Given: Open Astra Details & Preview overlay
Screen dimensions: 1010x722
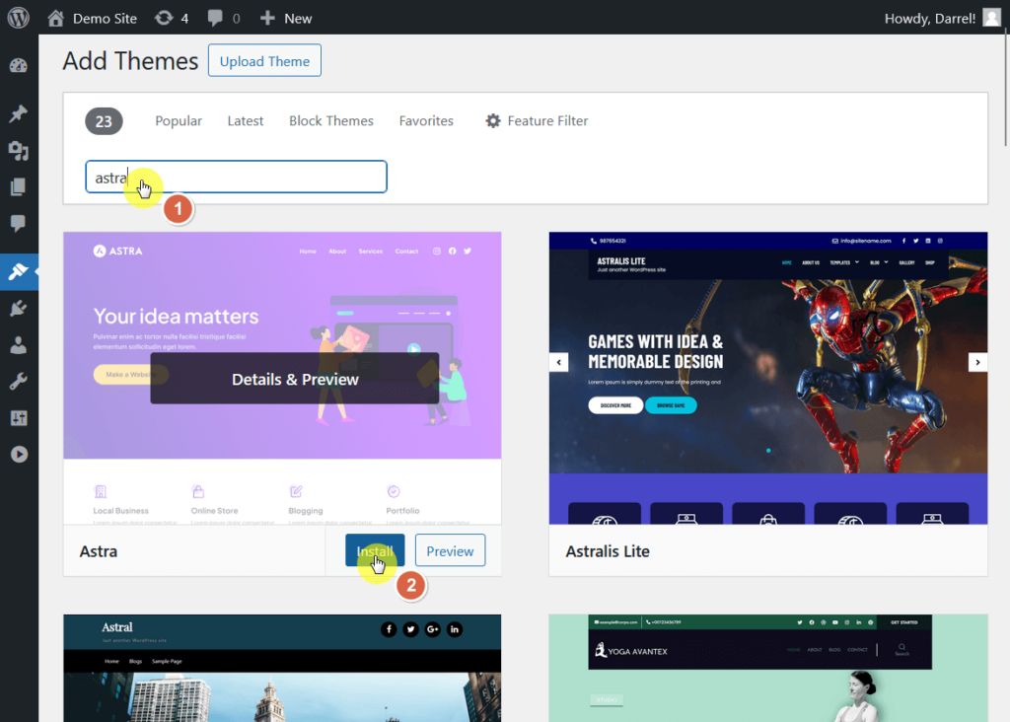Looking at the screenshot, I should (294, 379).
